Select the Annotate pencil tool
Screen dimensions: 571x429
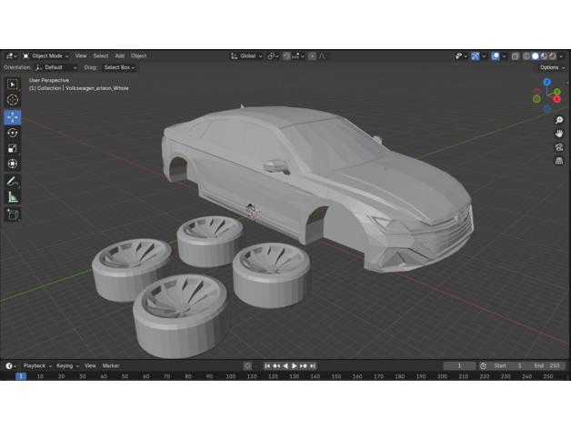coord(13,181)
